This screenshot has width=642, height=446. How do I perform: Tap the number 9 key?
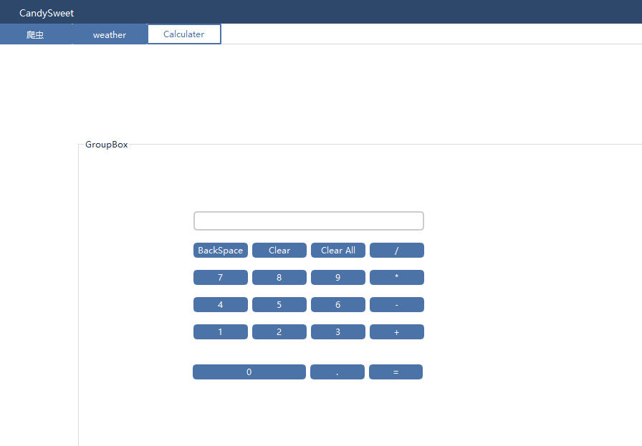tap(338, 278)
